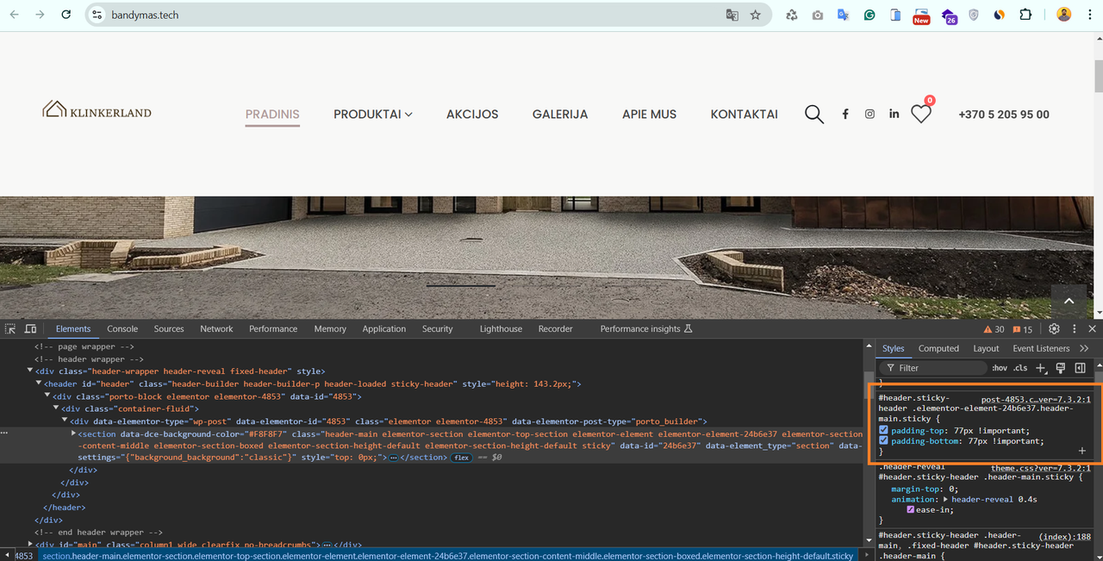
Task: Expand the selected section element node
Action: 73,433
